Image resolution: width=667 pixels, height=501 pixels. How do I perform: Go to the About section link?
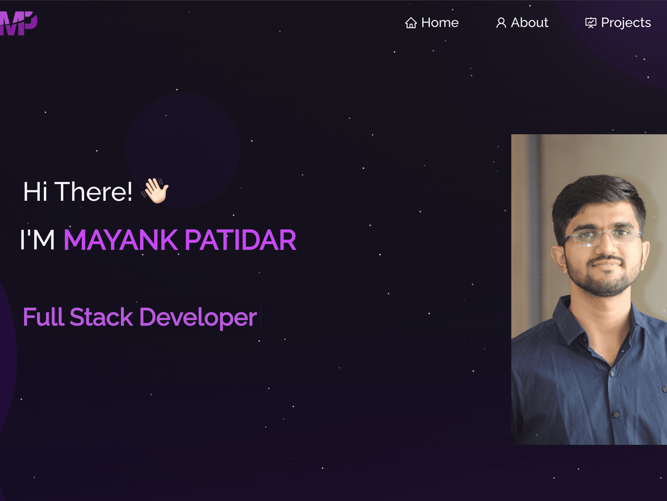529,23
